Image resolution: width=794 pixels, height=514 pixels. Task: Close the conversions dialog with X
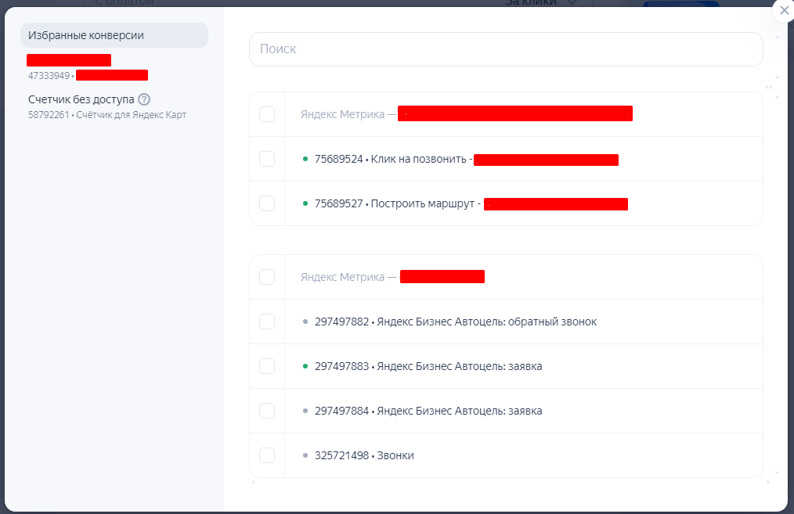(784, 11)
